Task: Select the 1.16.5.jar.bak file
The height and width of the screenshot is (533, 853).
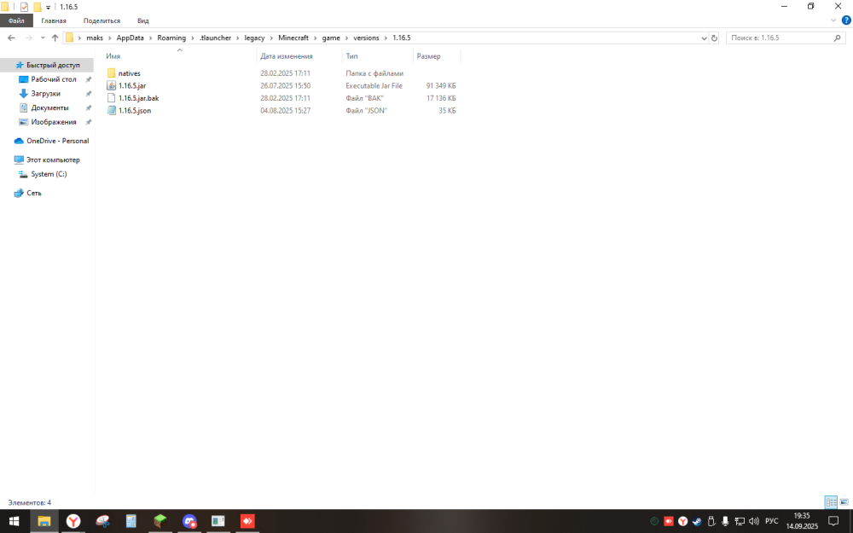Action: click(x=138, y=98)
